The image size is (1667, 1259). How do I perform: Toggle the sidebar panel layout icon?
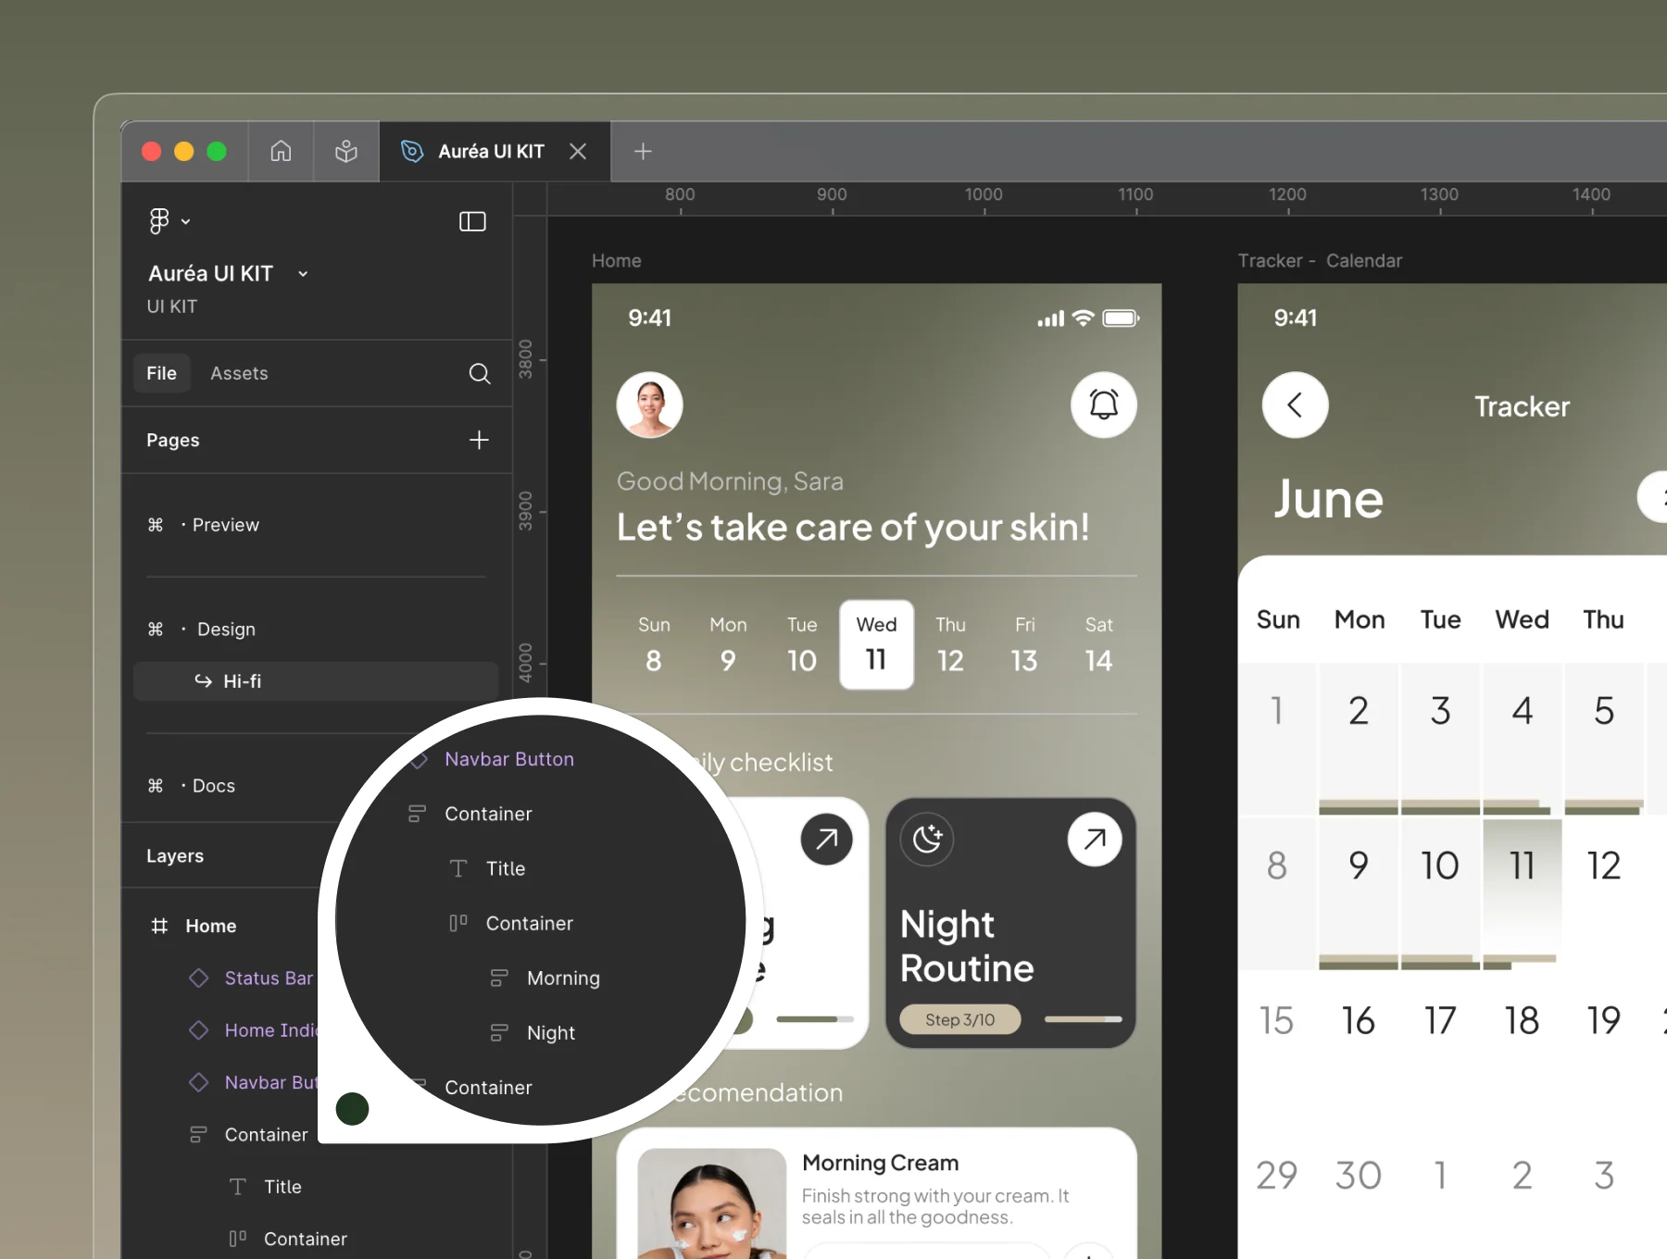click(472, 221)
